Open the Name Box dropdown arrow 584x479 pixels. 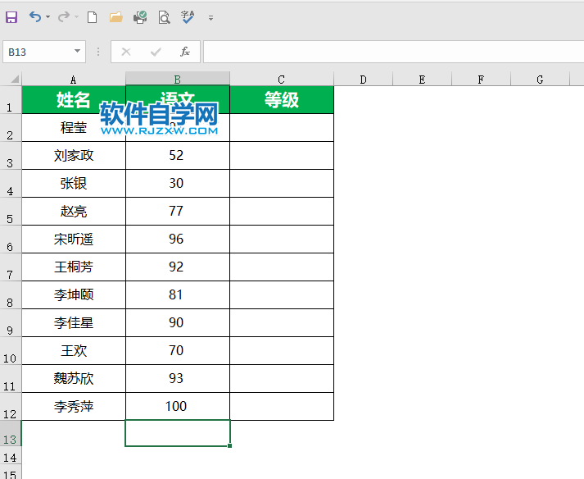pyautogui.click(x=77, y=51)
